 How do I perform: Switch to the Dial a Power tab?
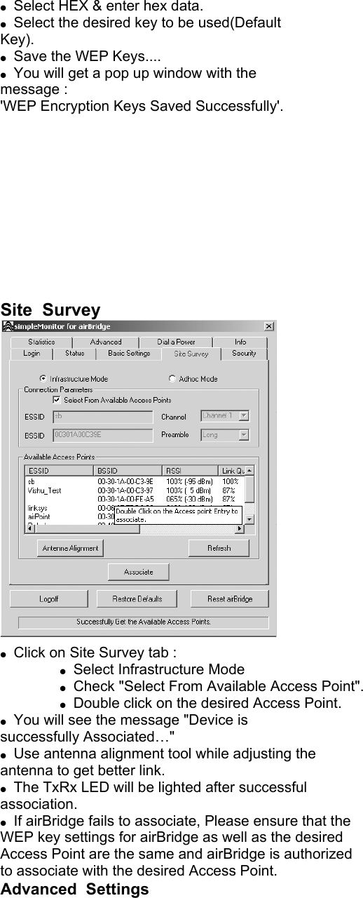coord(176,342)
